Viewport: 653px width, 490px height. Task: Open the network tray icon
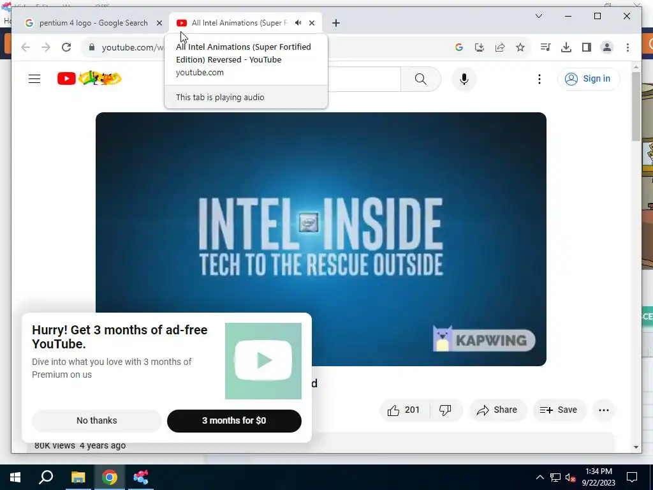(555, 477)
